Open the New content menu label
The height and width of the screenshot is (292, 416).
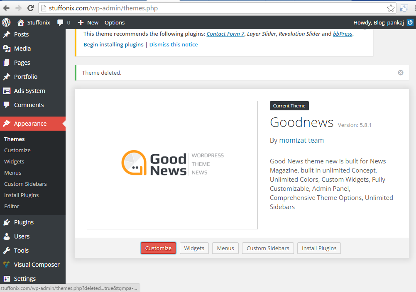93,22
